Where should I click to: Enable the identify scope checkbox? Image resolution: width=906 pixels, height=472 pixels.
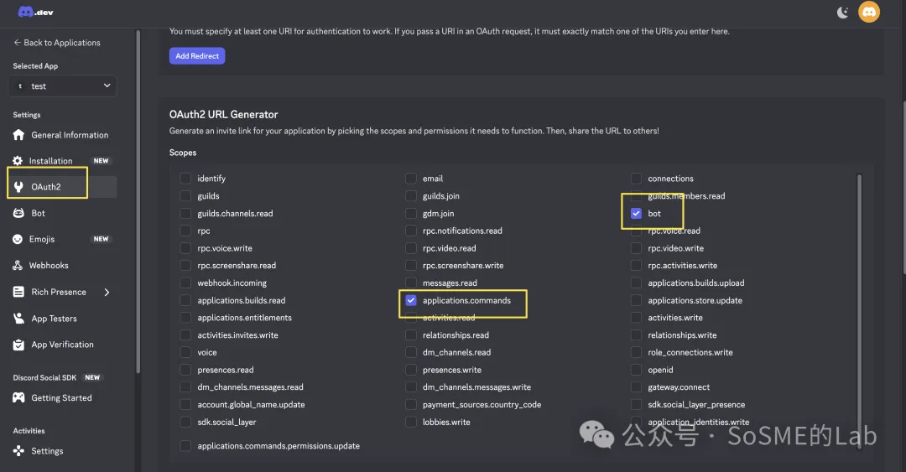pos(185,179)
